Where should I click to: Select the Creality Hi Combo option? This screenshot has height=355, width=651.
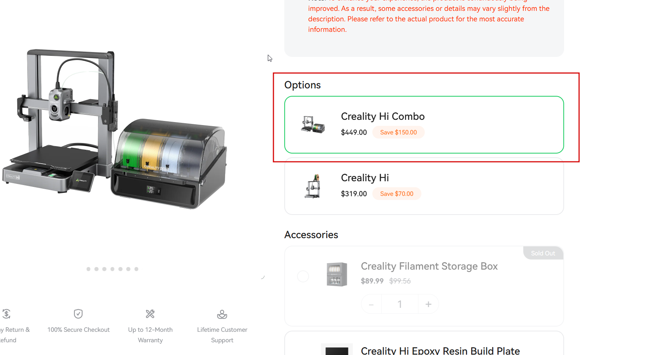[x=424, y=125]
